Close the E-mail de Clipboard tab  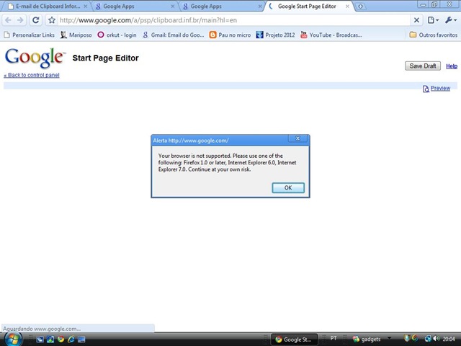(x=85, y=6)
